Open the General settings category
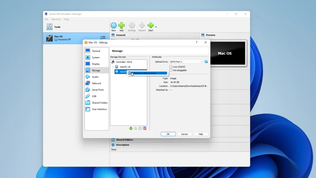The image size is (316, 178). (97, 51)
